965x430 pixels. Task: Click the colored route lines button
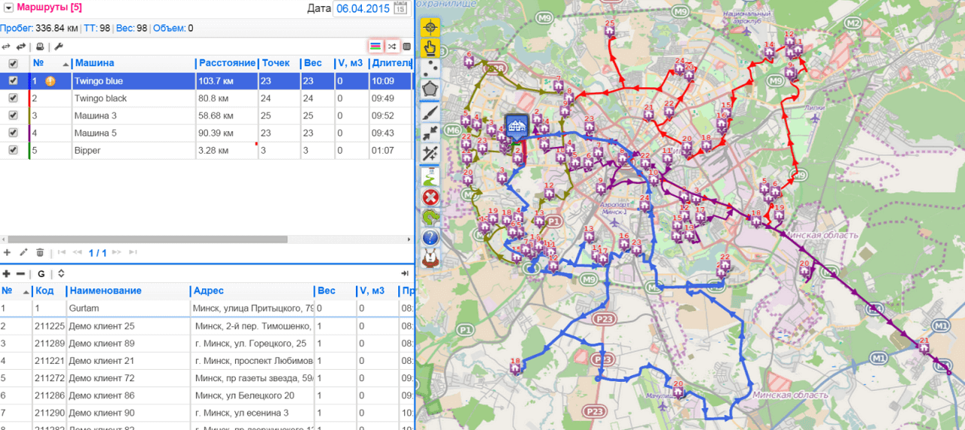click(x=375, y=47)
